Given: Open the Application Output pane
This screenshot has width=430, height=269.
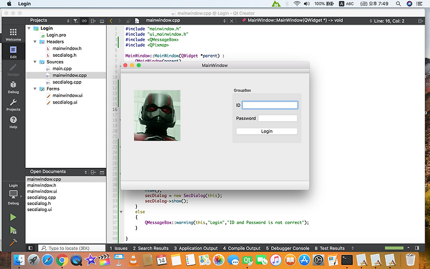Looking at the screenshot, I should 196,248.
